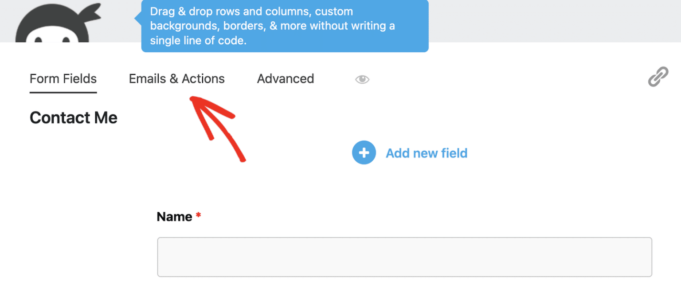The image size is (681, 289).
Task: Toggle the required asterisk on the Name field
Action: tap(198, 216)
